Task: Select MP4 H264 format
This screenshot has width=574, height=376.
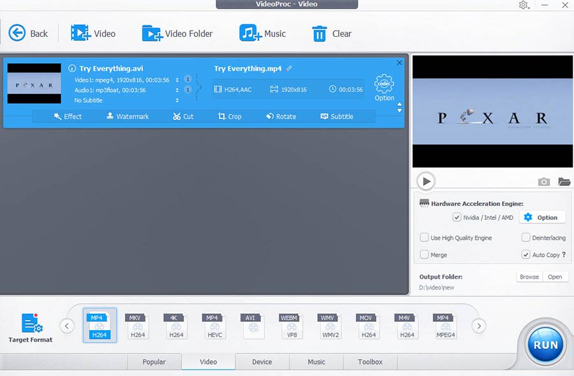Action: click(99, 325)
